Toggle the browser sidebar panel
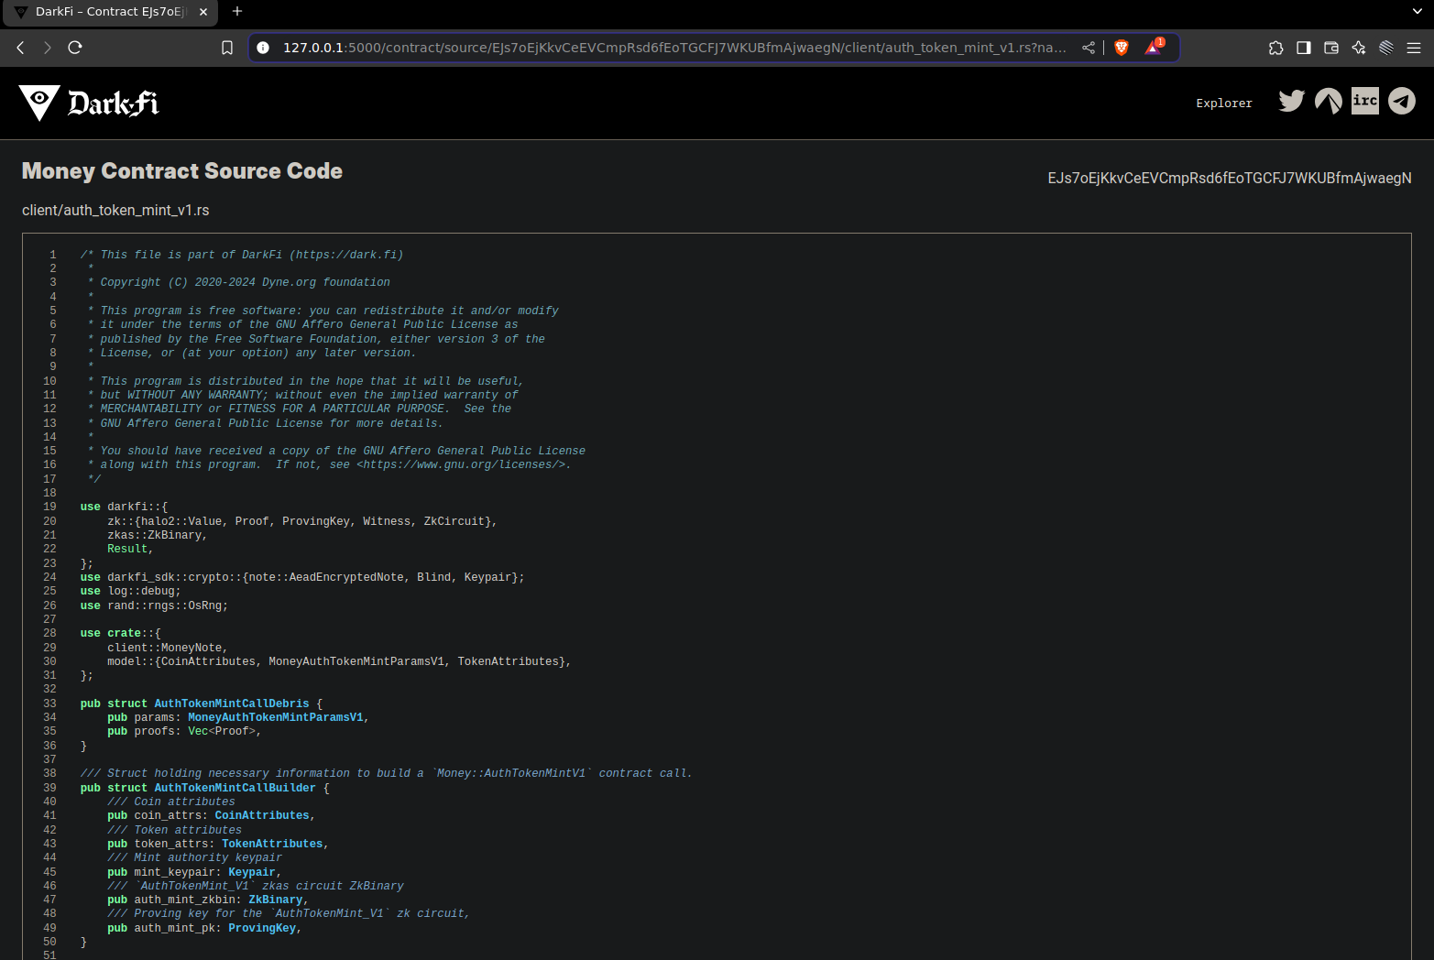Screen dimensions: 1434x960 click(1303, 48)
